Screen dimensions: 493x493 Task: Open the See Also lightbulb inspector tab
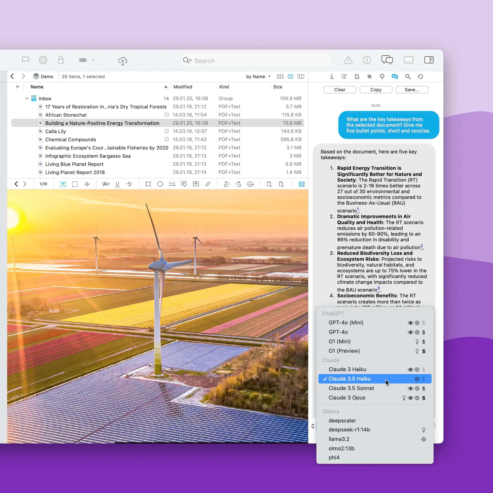382,77
